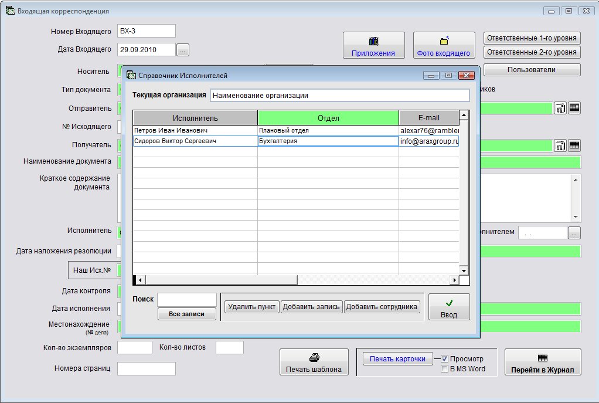The height and width of the screenshot is (403, 599).
Task: Confirm with Ввод checkmark button
Action: point(448,307)
